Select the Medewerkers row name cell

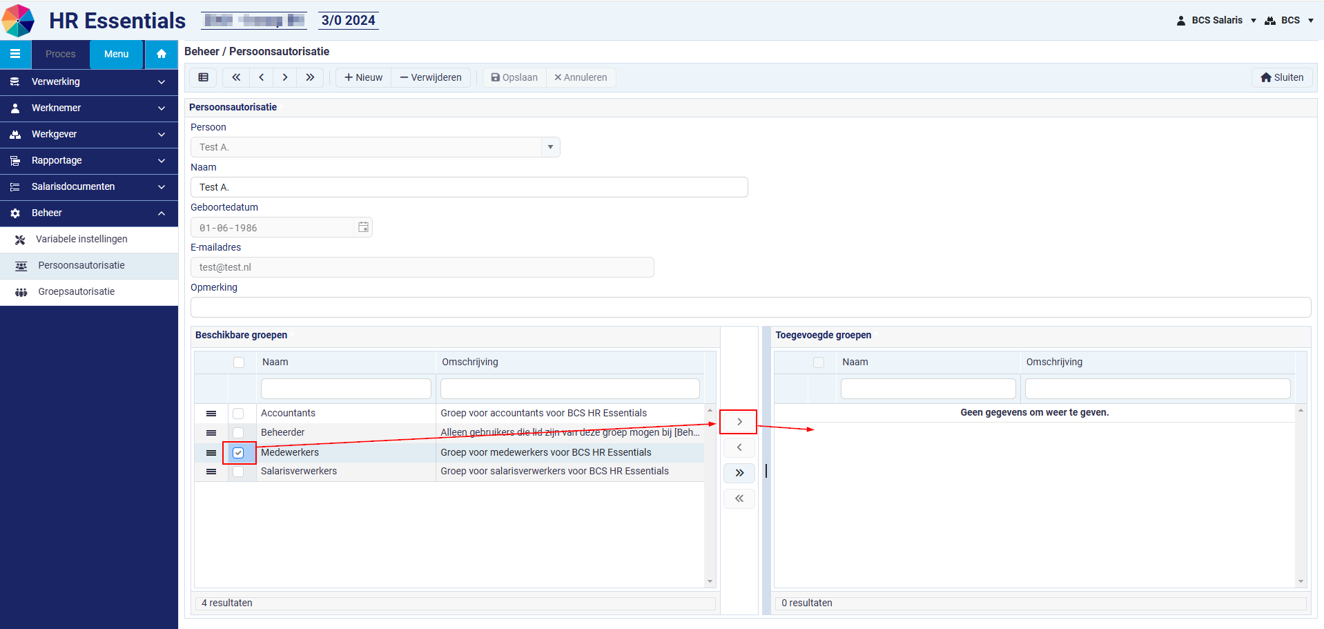point(346,452)
